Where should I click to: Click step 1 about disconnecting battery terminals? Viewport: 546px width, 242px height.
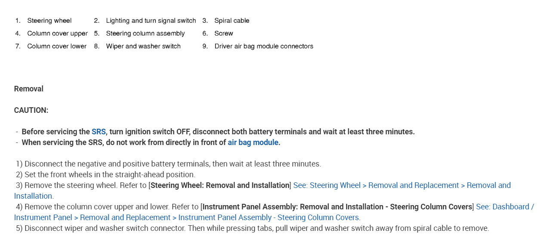172,164
